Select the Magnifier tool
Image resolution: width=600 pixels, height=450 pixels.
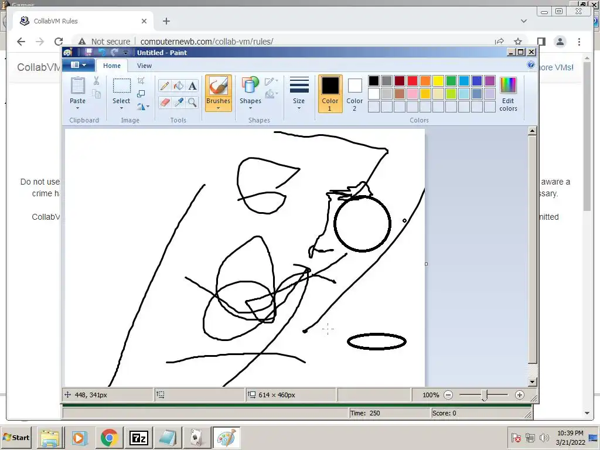[x=192, y=102]
